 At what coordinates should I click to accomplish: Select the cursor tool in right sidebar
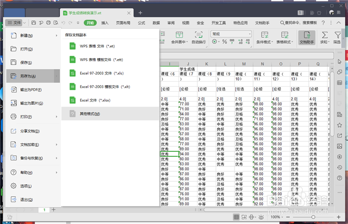(x=340, y=62)
